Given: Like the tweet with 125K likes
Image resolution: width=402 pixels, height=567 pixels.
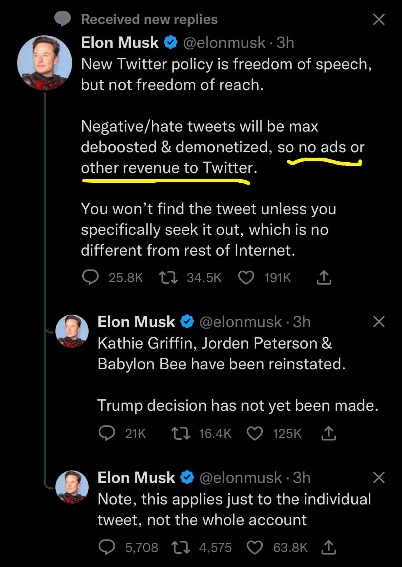Looking at the screenshot, I should click(255, 433).
